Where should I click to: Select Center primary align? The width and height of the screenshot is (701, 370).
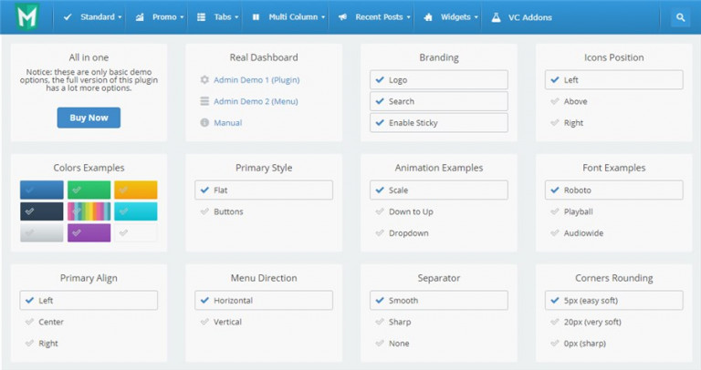(89, 322)
